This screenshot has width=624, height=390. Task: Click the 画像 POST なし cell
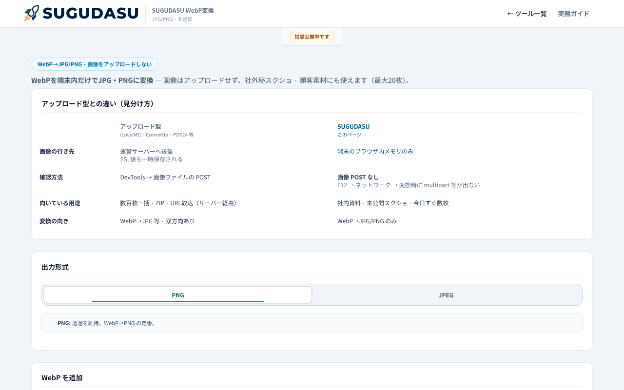tap(358, 177)
